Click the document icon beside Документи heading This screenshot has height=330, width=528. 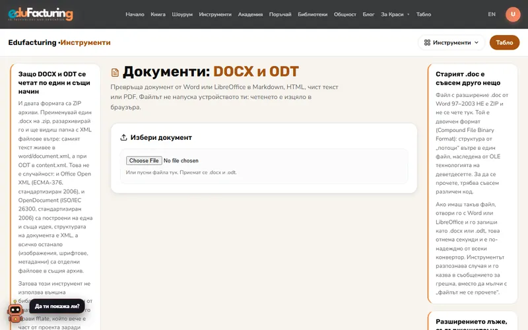[115, 73]
